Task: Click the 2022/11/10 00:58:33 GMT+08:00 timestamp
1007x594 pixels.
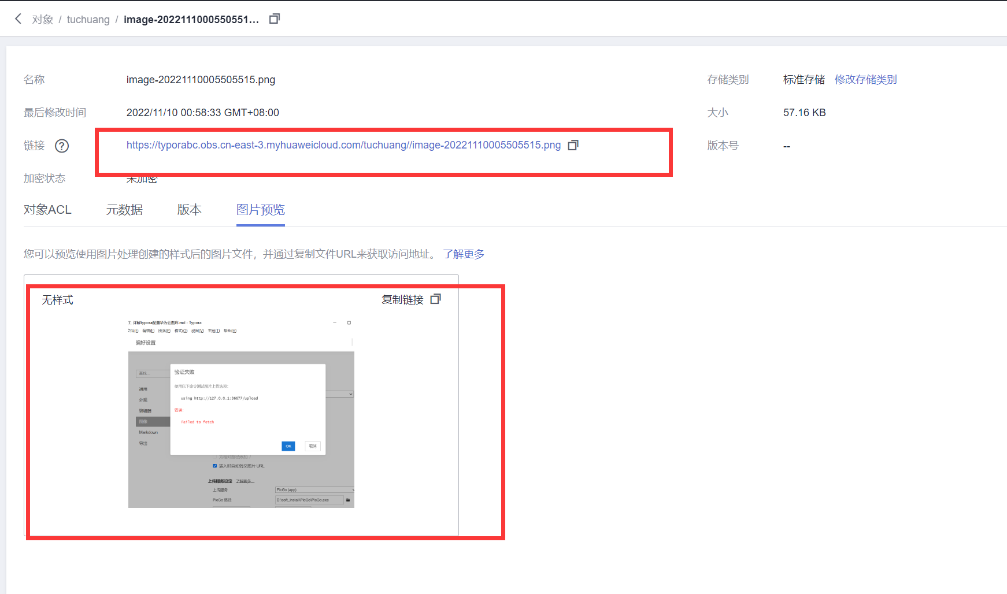Action: click(202, 113)
